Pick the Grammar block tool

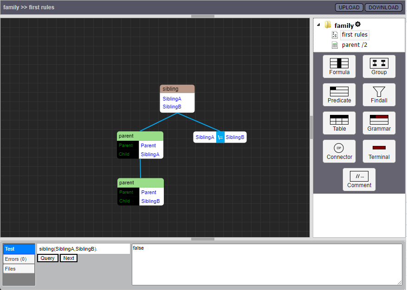[379, 123]
